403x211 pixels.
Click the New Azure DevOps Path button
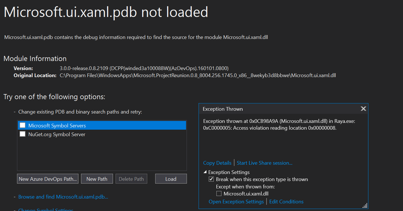[48, 179]
